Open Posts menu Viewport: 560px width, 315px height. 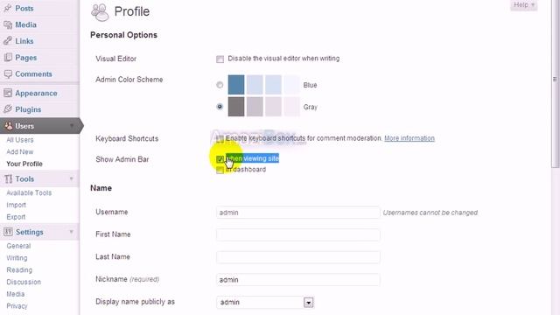24,8
